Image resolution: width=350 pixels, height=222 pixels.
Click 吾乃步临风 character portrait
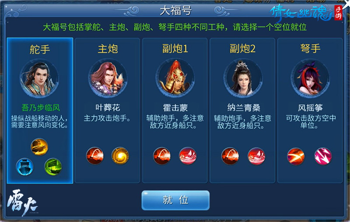pos(39,79)
